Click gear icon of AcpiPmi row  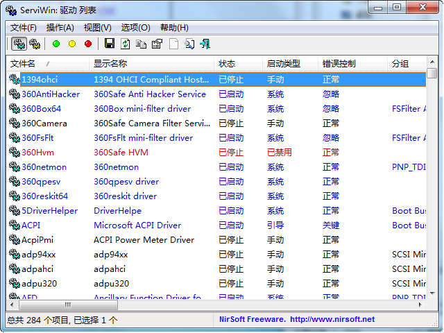(14, 240)
